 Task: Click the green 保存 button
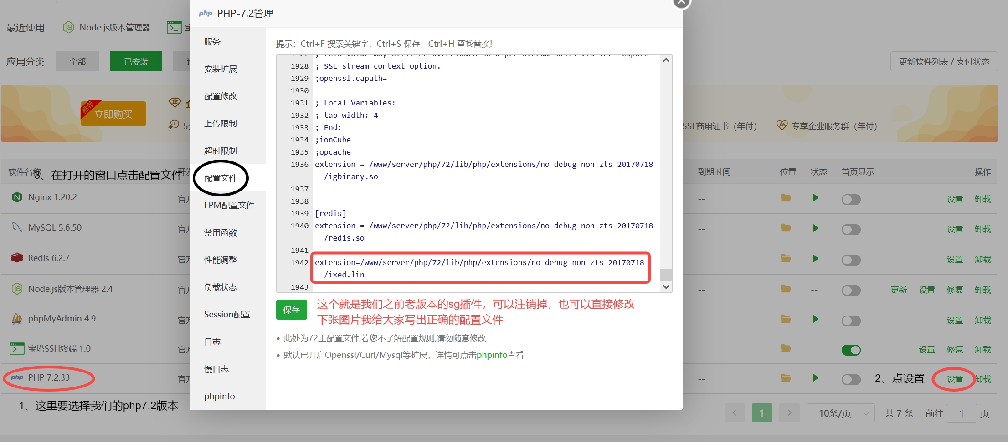point(291,310)
